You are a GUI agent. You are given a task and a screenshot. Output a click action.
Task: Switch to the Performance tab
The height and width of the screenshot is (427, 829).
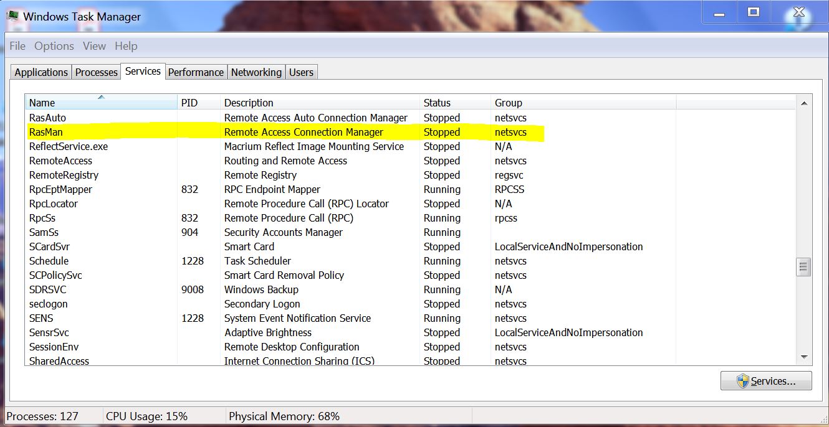(x=196, y=72)
